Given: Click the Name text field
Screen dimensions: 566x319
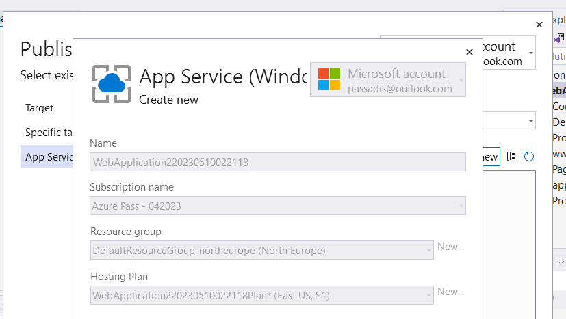Looking at the screenshot, I should coord(278,162).
